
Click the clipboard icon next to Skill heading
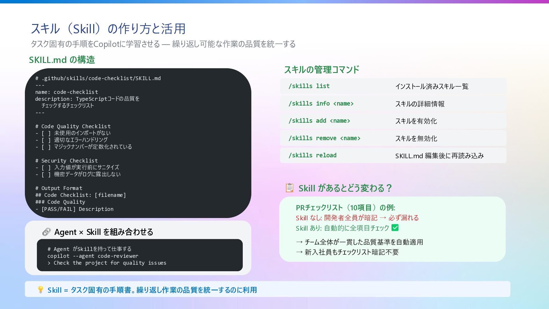coord(289,188)
